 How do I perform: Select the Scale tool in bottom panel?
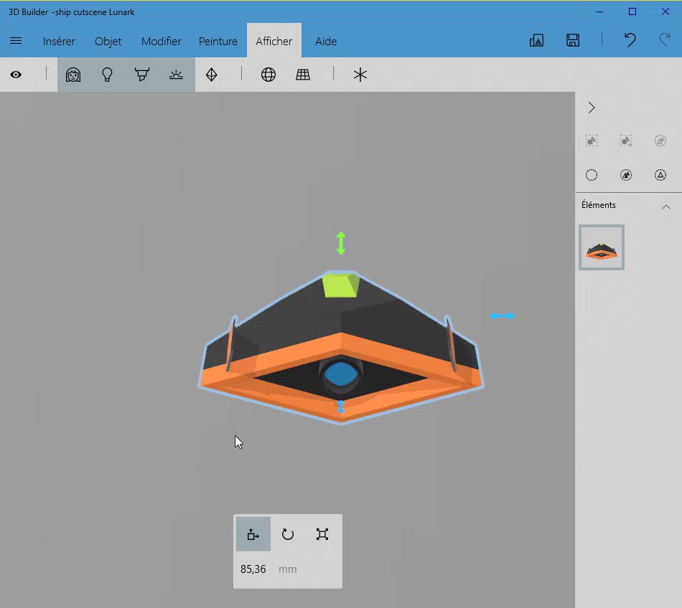322,534
